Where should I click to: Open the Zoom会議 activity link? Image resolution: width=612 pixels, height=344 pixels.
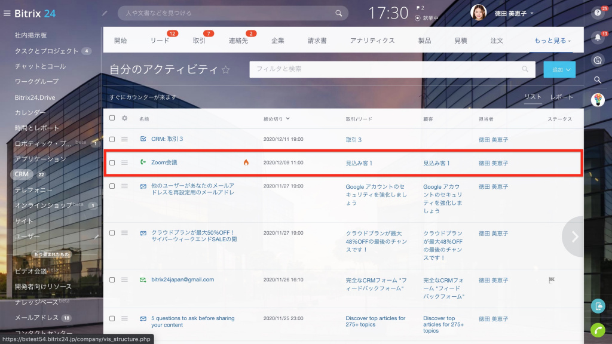(164, 162)
